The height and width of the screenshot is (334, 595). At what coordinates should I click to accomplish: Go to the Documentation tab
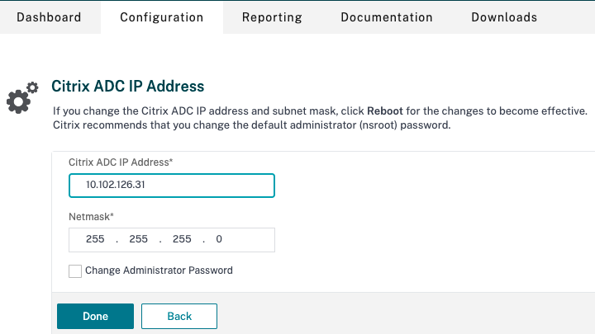[x=387, y=17]
